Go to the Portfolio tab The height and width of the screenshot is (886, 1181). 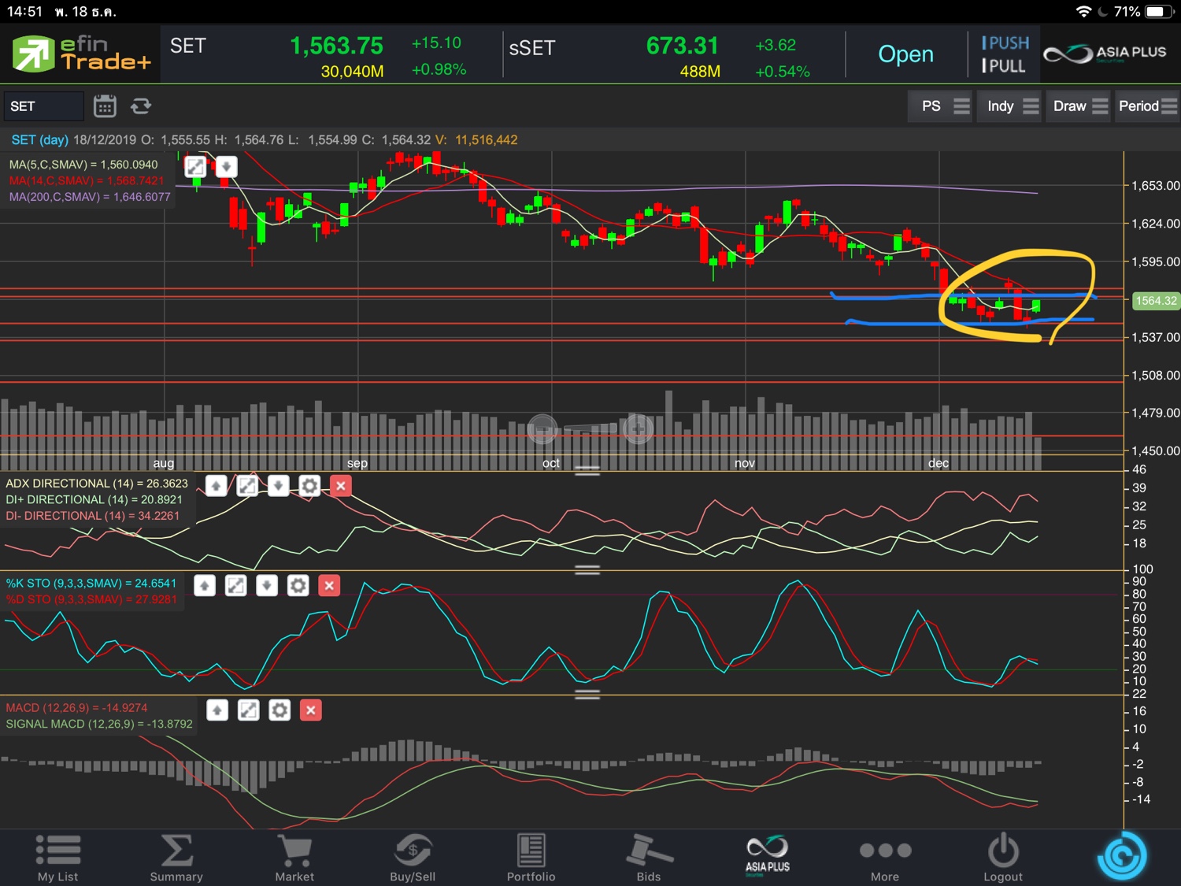click(531, 858)
